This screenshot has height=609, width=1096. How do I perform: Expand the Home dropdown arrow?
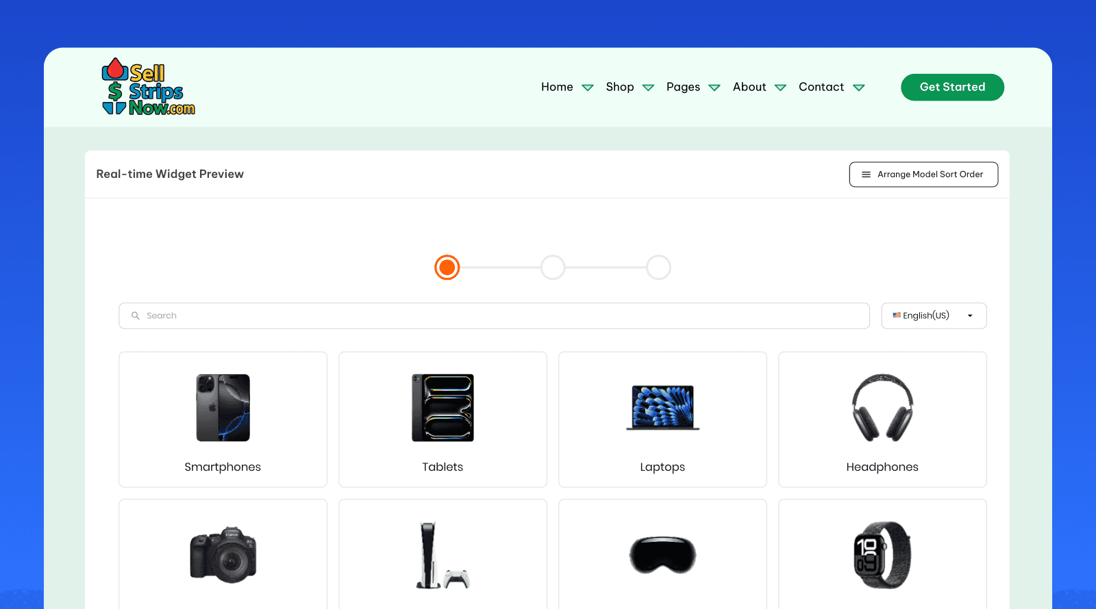pos(588,88)
